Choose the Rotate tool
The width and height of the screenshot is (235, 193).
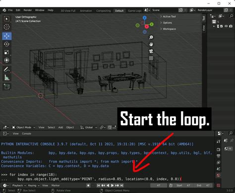[6, 44]
